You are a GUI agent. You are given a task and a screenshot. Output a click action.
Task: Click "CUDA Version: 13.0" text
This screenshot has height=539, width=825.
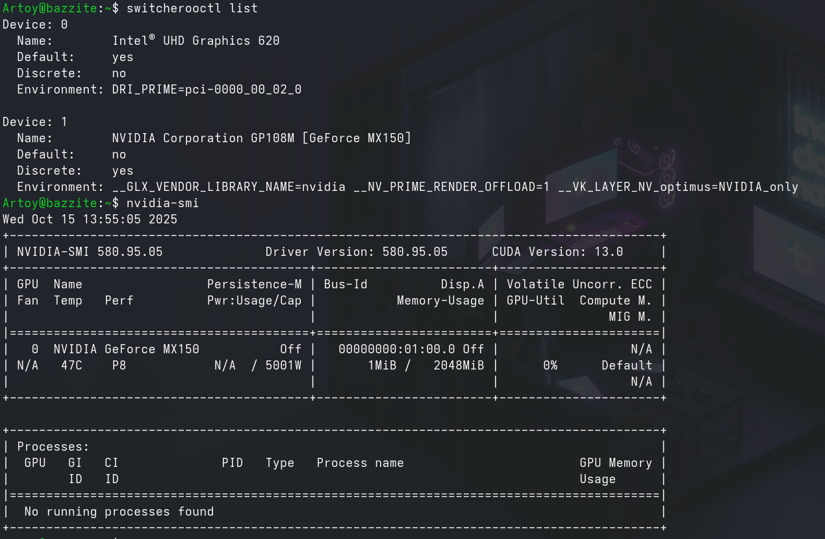tap(557, 252)
